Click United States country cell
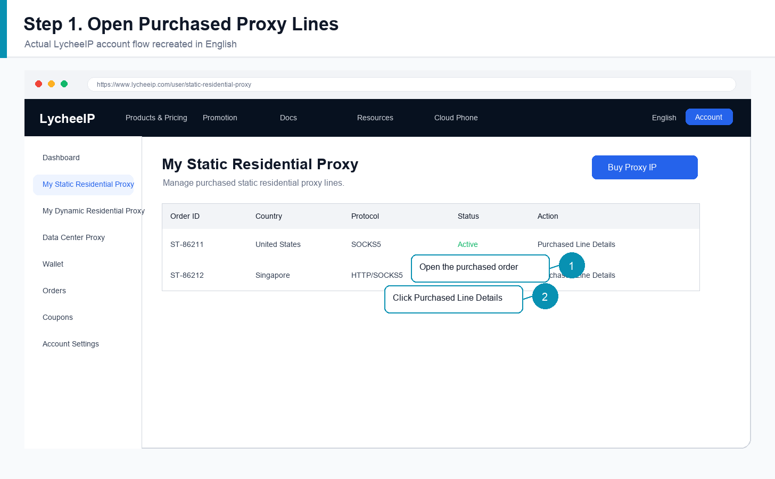The image size is (775, 479). pyautogui.click(x=278, y=244)
